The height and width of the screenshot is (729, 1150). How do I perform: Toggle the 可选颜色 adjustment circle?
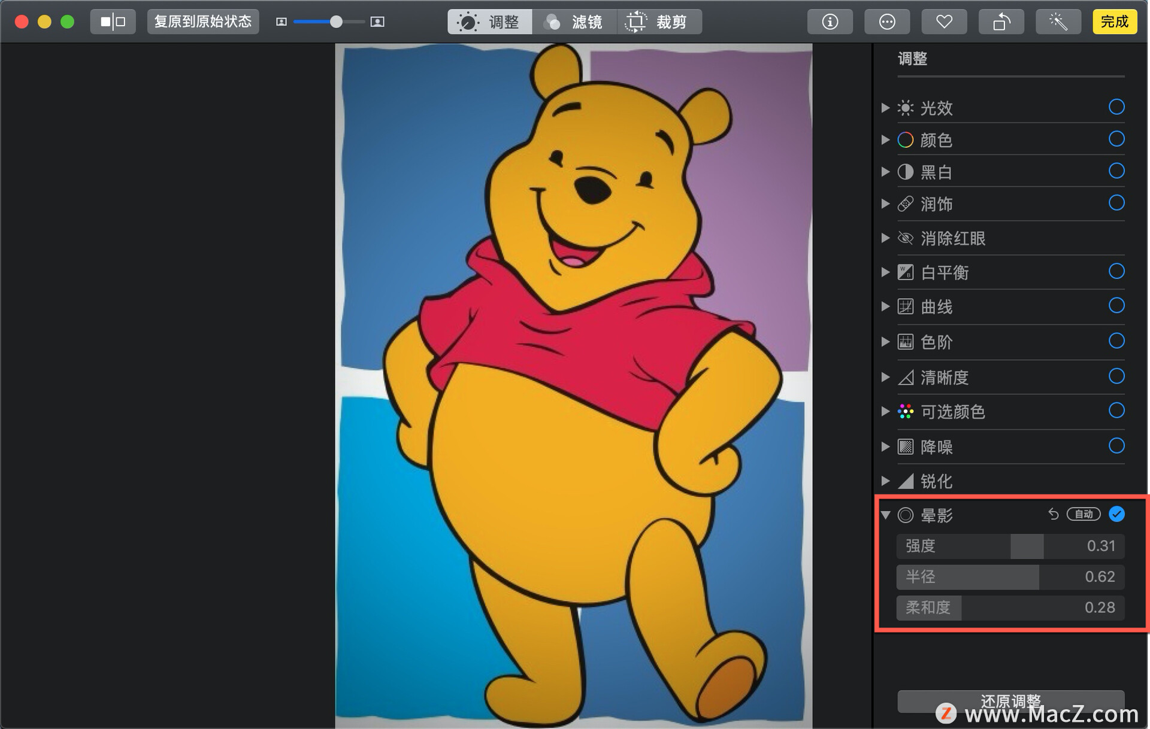pos(1116,411)
